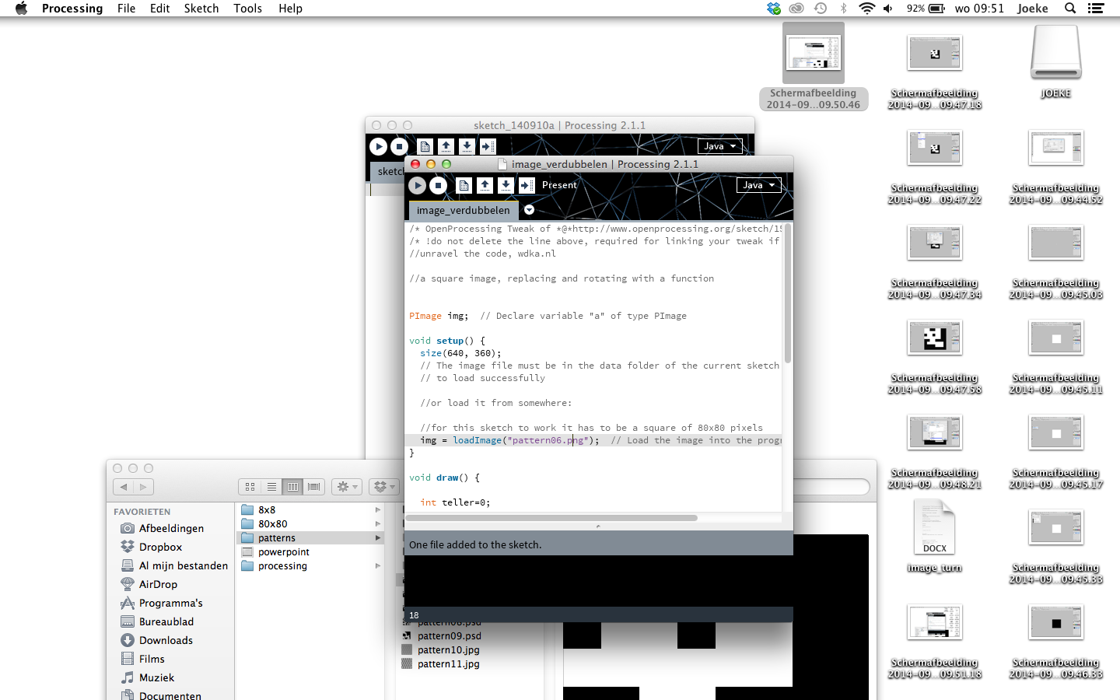Open the Sketch menu
Screen dimensions: 1120x700
(201, 9)
